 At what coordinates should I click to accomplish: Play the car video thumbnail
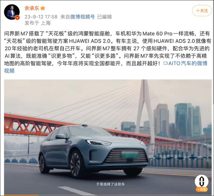[x=108, y=137]
